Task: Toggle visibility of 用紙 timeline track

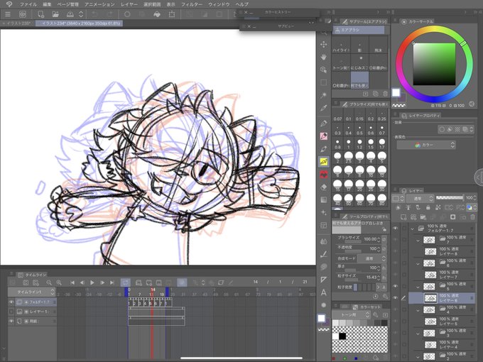Action: coord(11,321)
